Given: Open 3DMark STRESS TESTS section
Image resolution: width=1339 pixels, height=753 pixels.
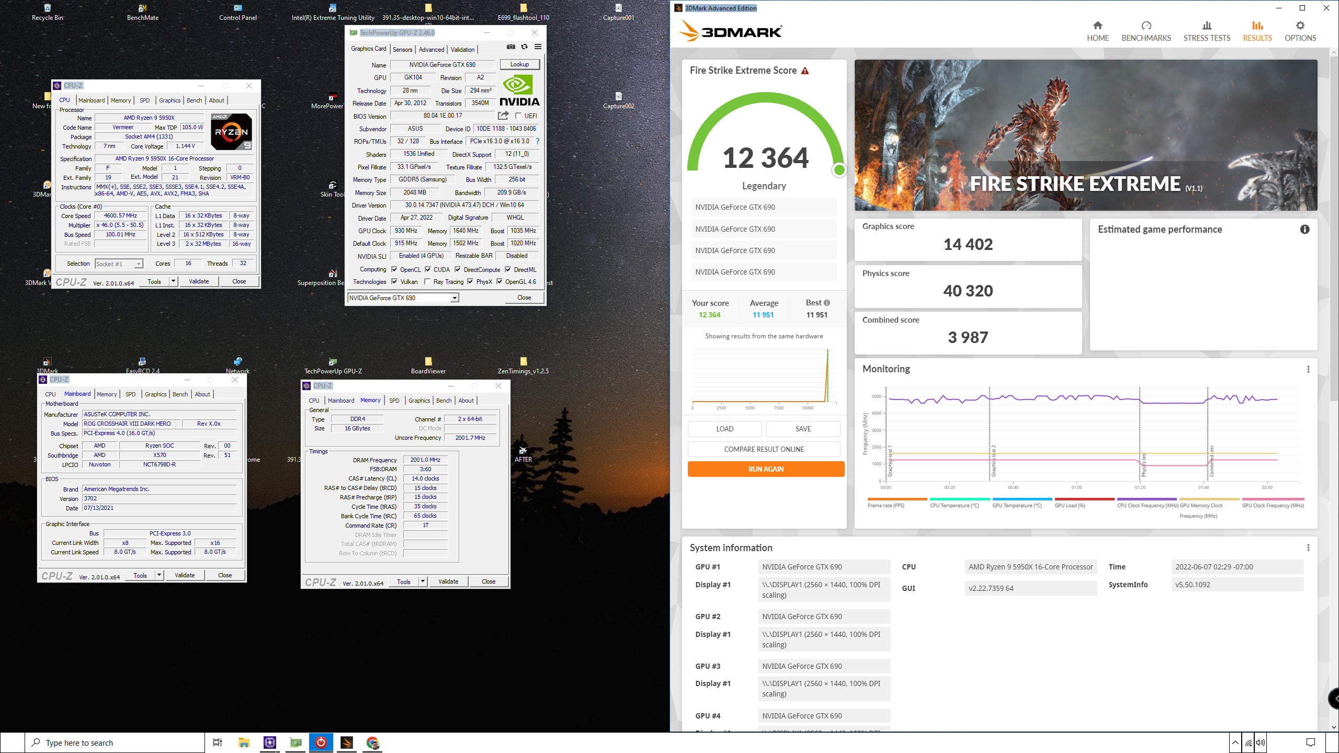Looking at the screenshot, I should pyautogui.click(x=1207, y=31).
